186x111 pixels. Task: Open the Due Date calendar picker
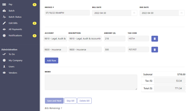pyautogui.click(x=182, y=13)
